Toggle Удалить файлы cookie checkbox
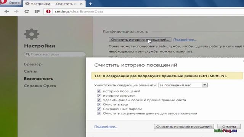 (x=99, y=100)
